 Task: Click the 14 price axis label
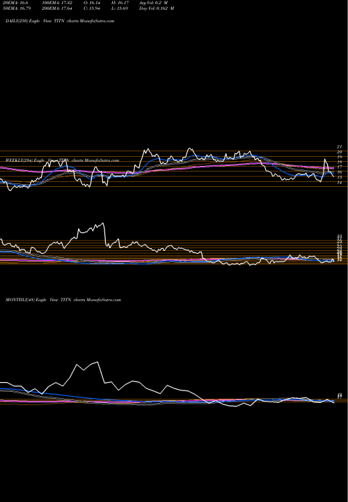click(340, 183)
